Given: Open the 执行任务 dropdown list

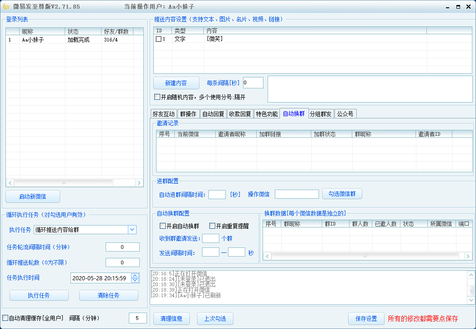Looking at the screenshot, I should pyautogui.click(x=132, y=230).
